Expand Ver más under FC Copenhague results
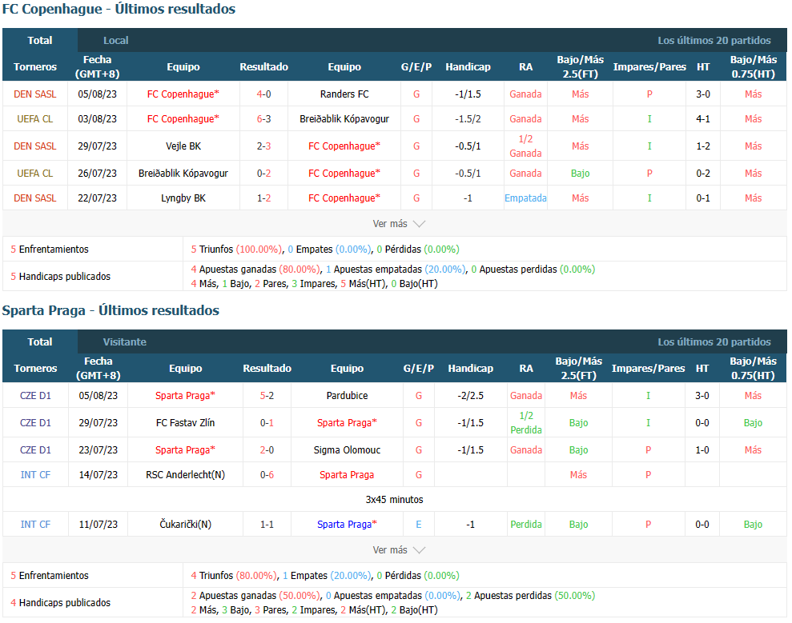The height and width of the screenshot is (623, 792). (x=399, y=223)
